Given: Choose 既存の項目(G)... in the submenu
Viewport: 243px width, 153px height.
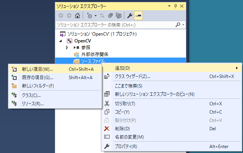Looking at the screenshot, I should [x=37, y=77].
